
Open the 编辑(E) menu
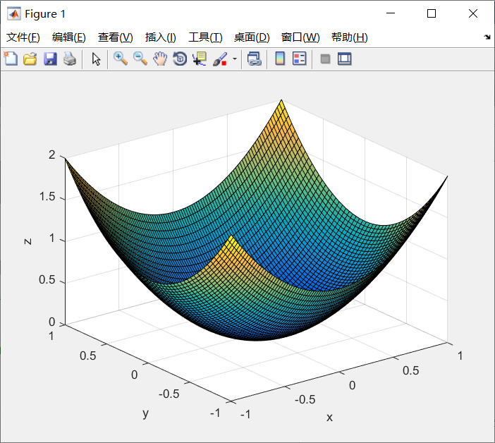69,37
